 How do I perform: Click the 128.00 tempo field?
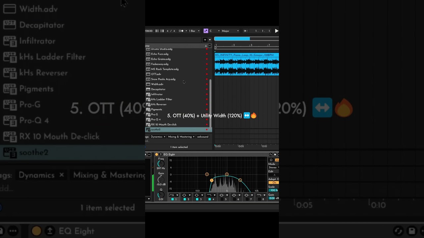tap(149, 31)
